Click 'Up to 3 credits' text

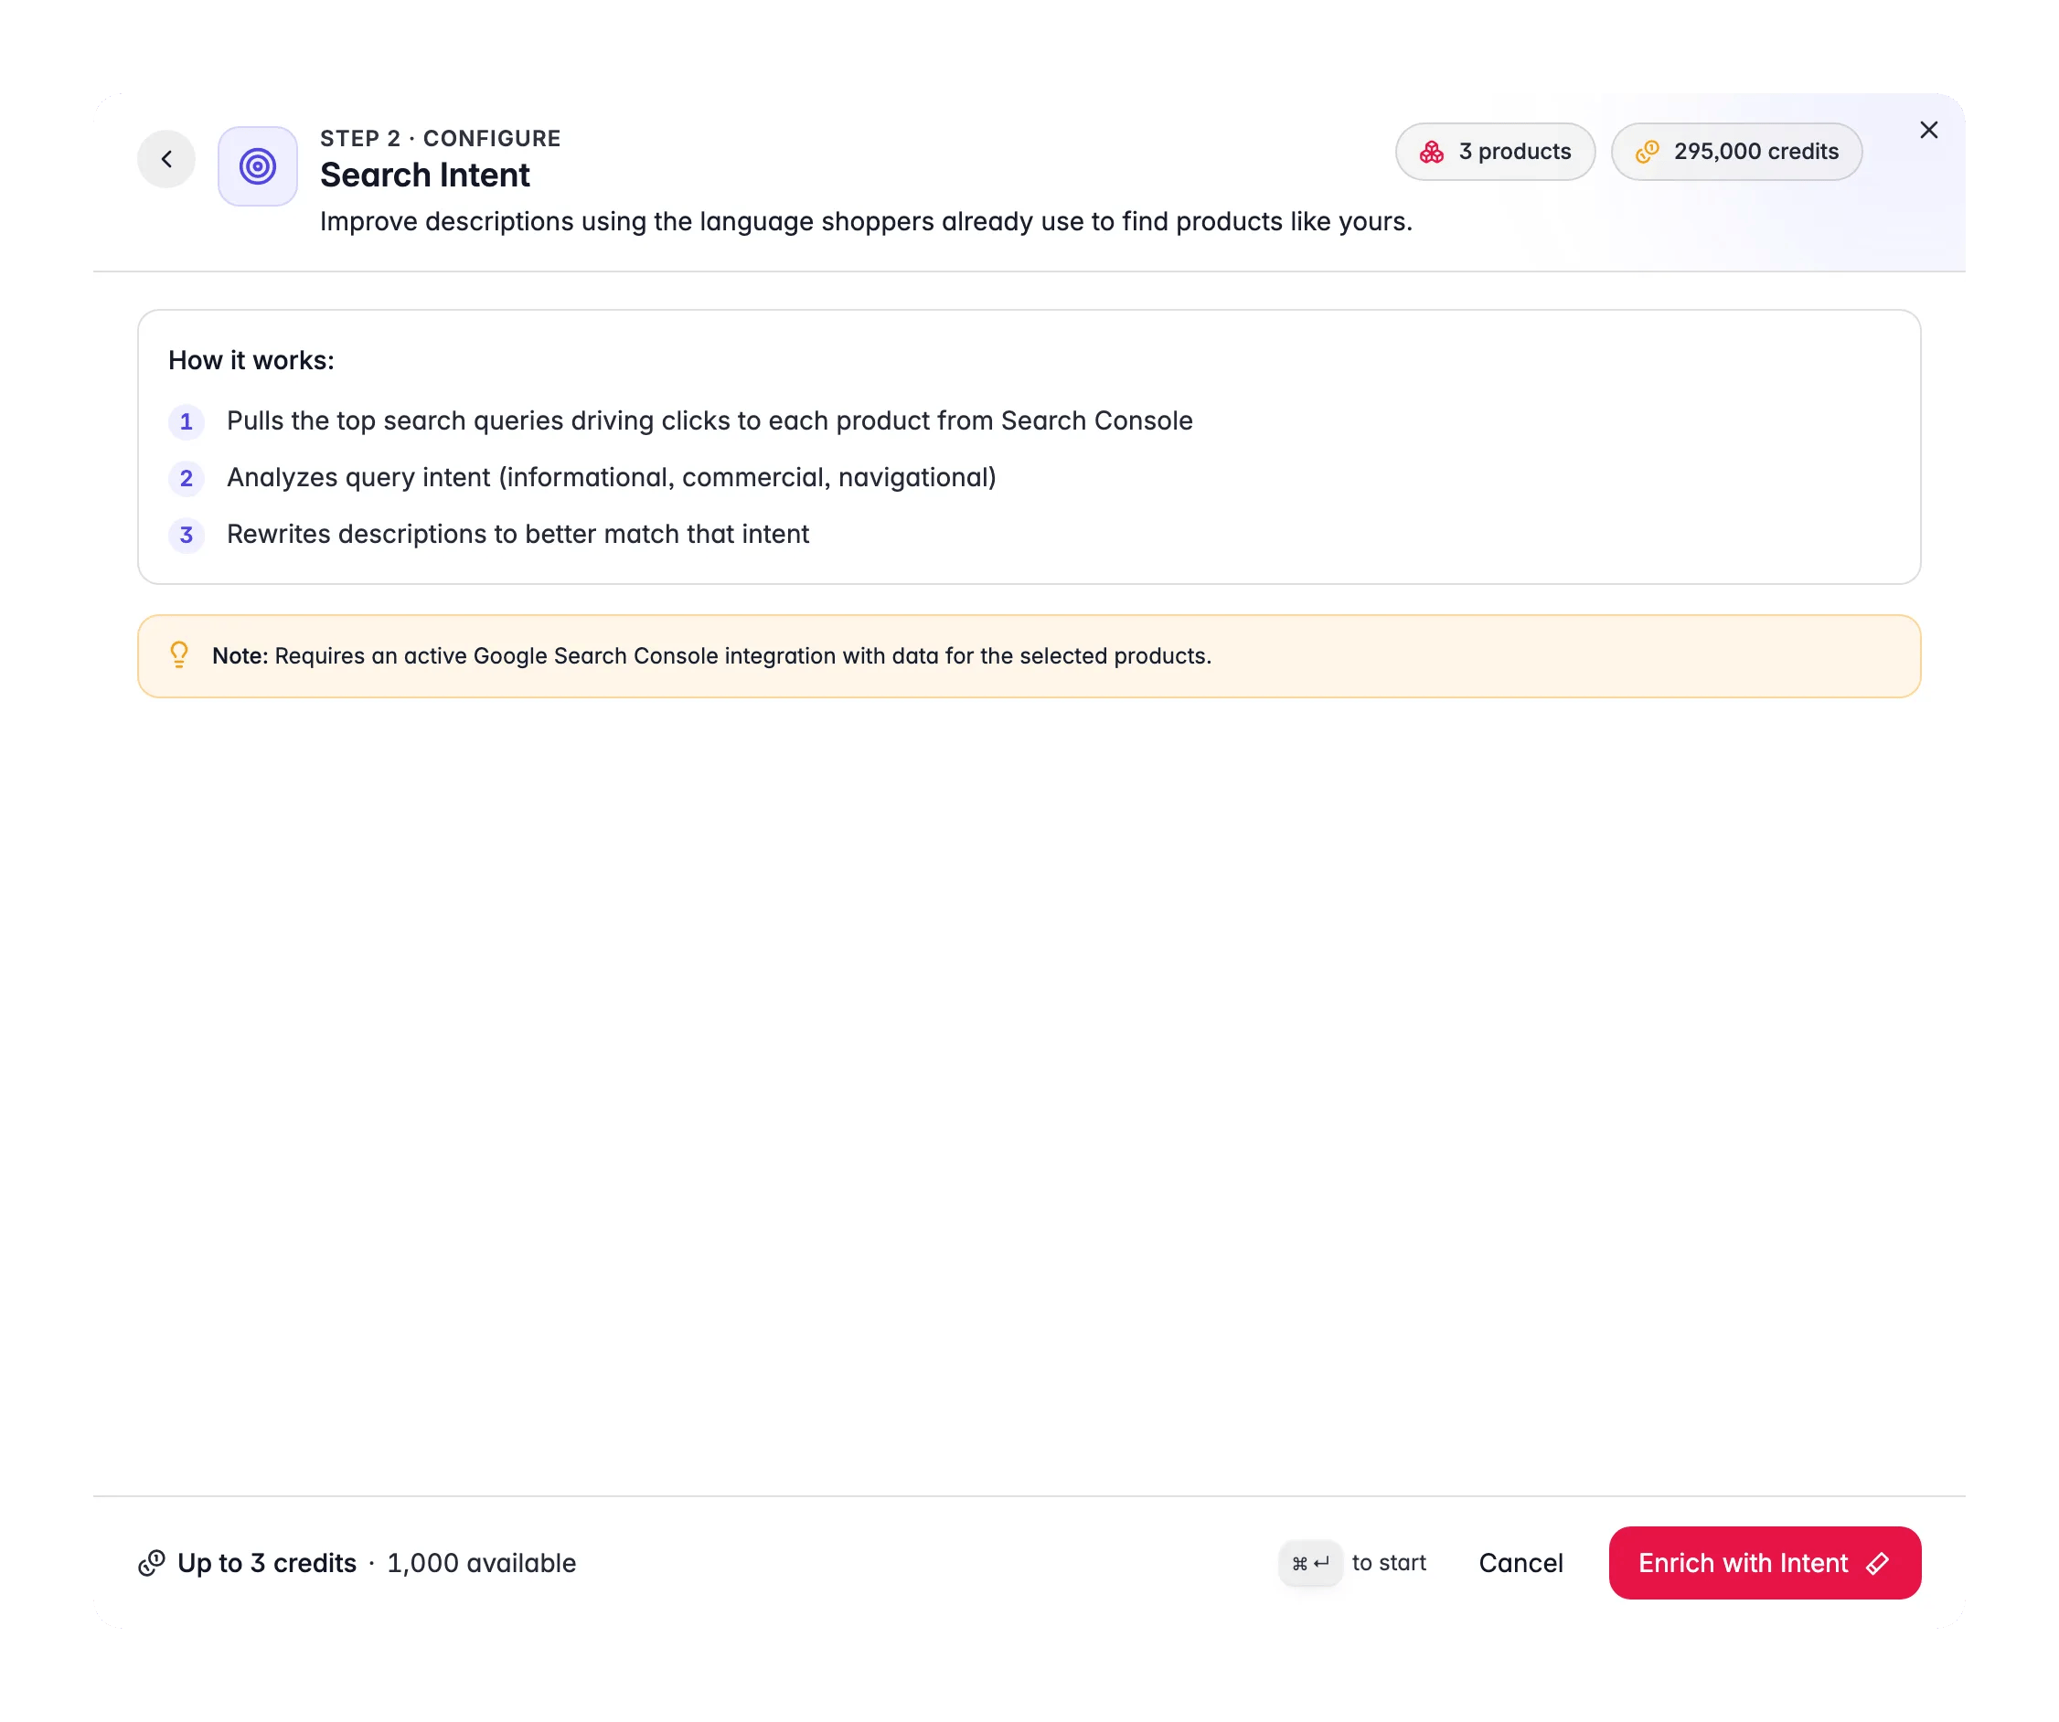coord(267,1562)
